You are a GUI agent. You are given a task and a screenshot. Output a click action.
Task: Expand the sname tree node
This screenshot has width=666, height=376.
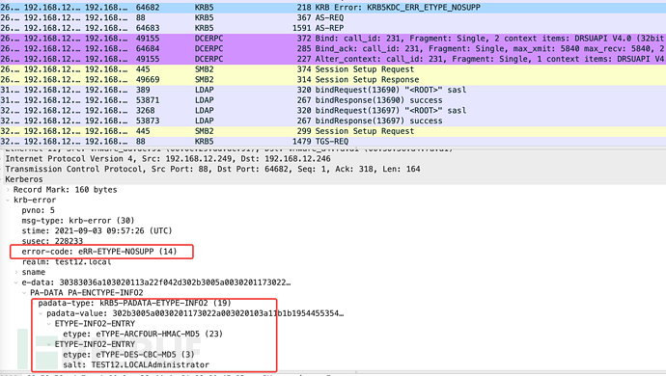pyautogui.click(x=16, y=272)
